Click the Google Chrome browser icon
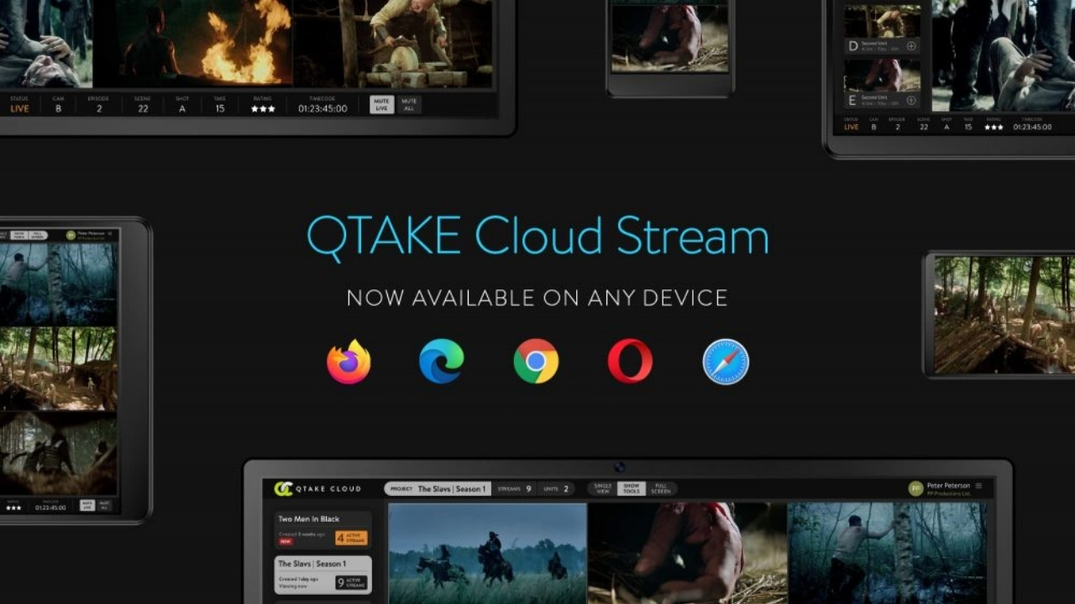Image resolution: width=1075 pixels, height=604 pixels. pos(536,361)
